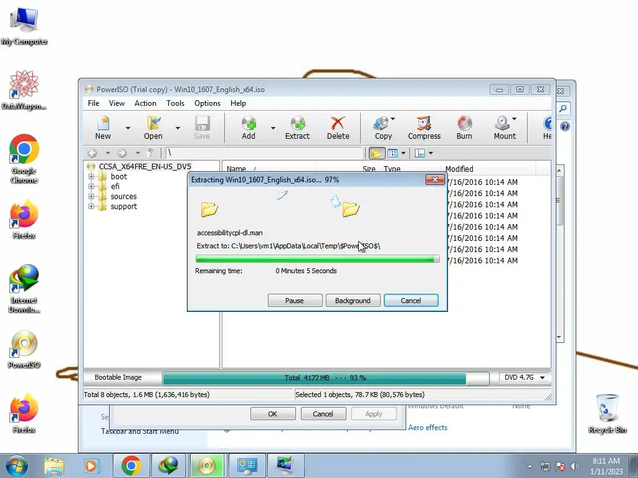This screenshot has width=638, height=478.
Task: Click the Aero effects link
Action: (x=427, y=428)
